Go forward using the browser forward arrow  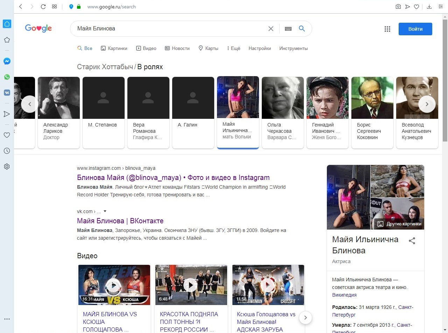[32, 7]
